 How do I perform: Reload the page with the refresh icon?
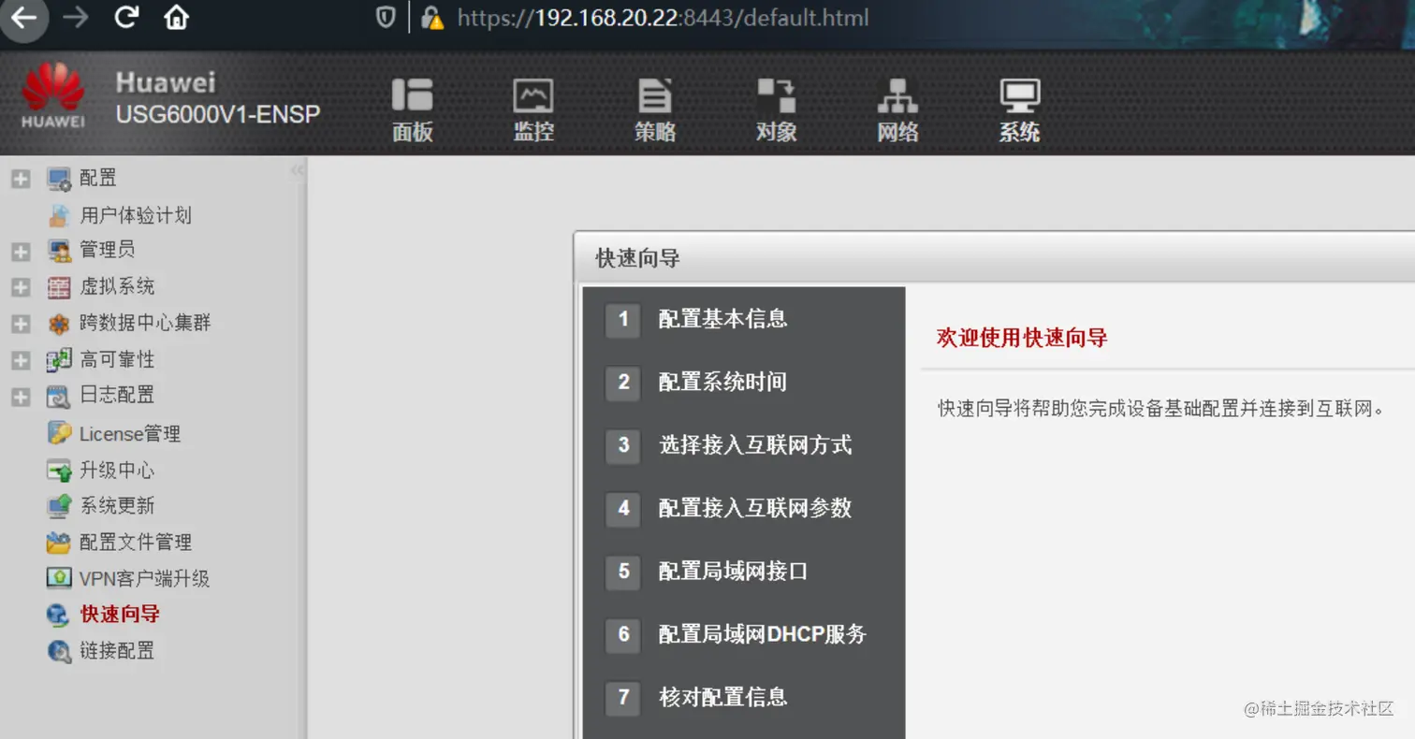coord(126,18)
